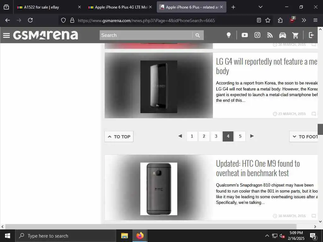The image size is (323, 242).
Task: Click the search magnifier button
Action: point(198,35)
